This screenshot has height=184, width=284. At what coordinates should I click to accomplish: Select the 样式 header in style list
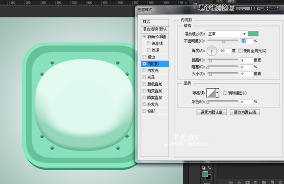(155, 22)
